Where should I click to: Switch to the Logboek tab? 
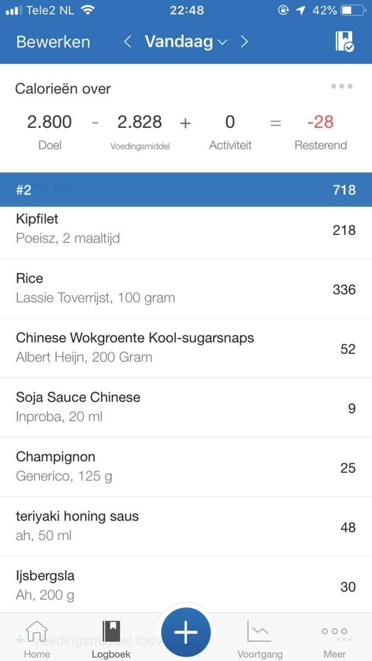[111, 639]
